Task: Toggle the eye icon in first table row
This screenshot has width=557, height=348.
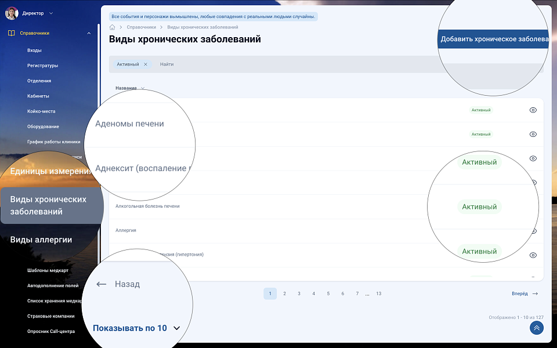Action: pos(533,110)
